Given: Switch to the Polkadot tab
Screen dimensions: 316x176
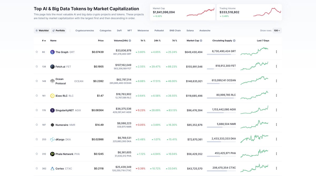Looking at the screenshot, I should [159, 31].
